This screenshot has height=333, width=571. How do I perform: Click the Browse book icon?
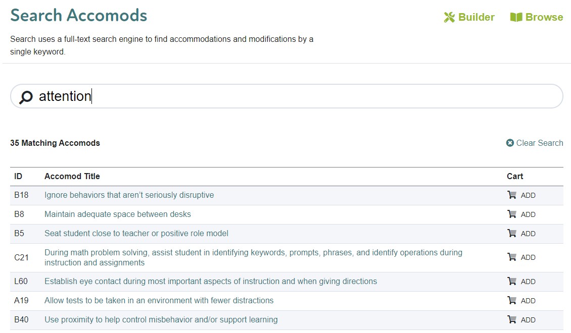[x=516, y=17]
